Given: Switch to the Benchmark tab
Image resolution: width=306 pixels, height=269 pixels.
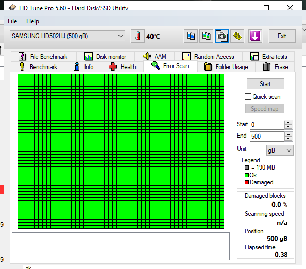Looking at the screenshot, I should pos(38,67).
